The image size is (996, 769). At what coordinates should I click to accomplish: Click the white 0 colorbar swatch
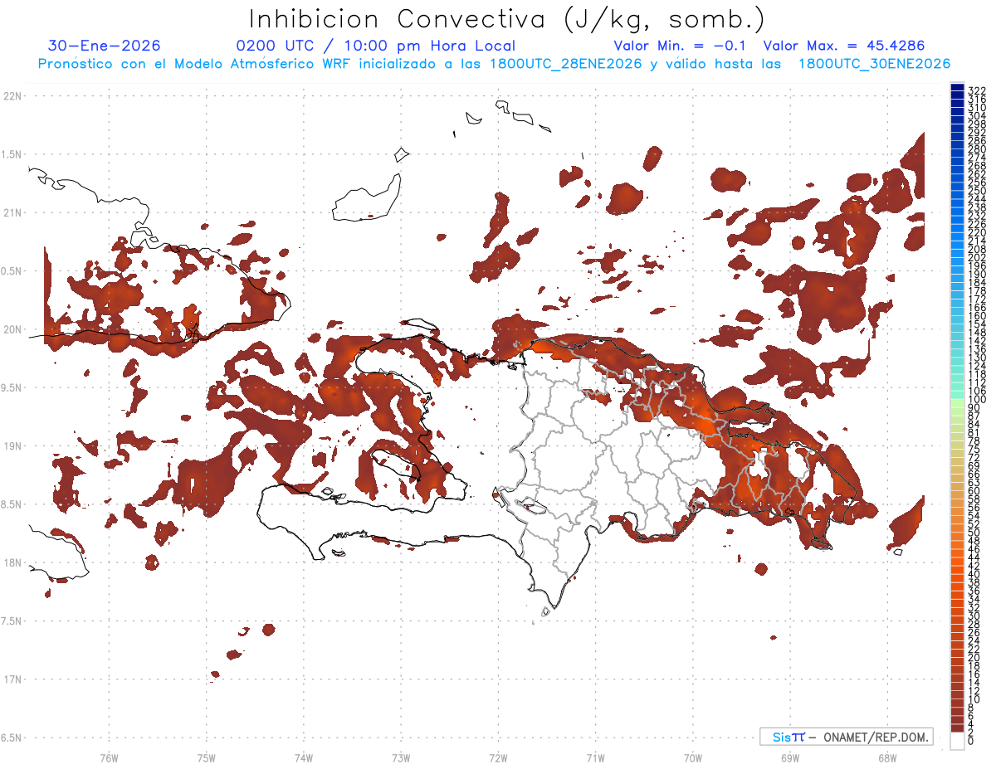957,741
